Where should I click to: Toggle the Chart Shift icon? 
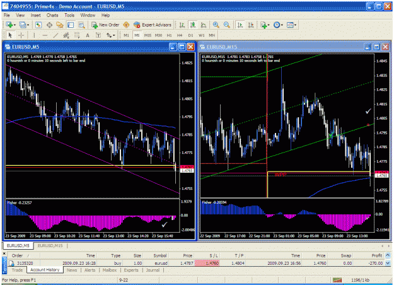(251, 25)
